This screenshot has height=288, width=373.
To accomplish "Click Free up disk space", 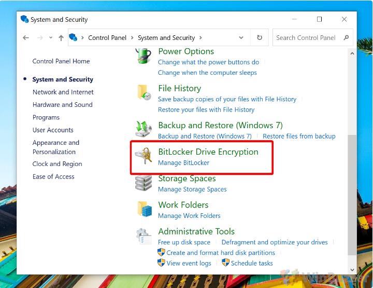I will [x=184, y=242].
